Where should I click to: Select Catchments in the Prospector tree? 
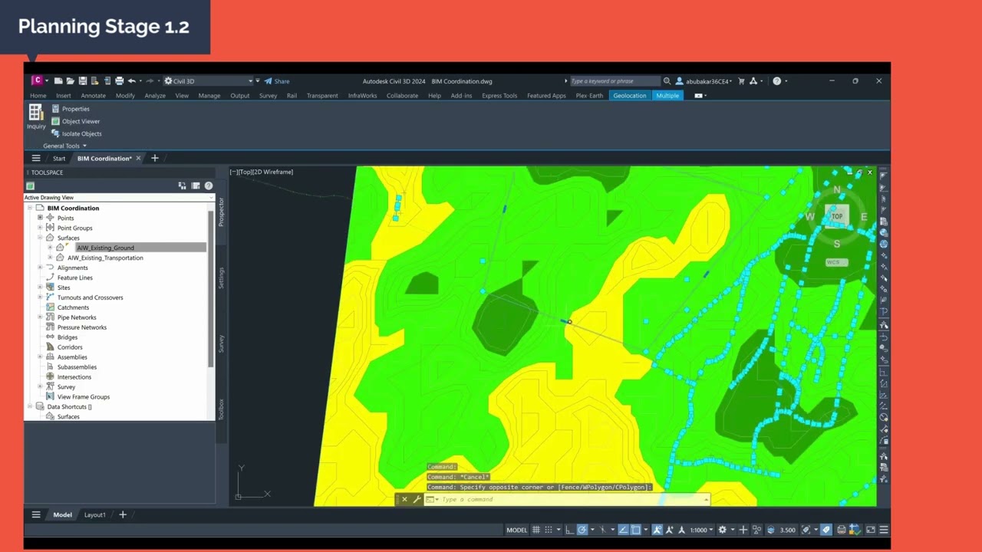coord(73,307)
